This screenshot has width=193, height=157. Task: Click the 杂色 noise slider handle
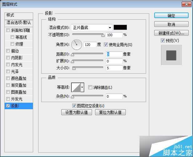[x=73, y=97]
